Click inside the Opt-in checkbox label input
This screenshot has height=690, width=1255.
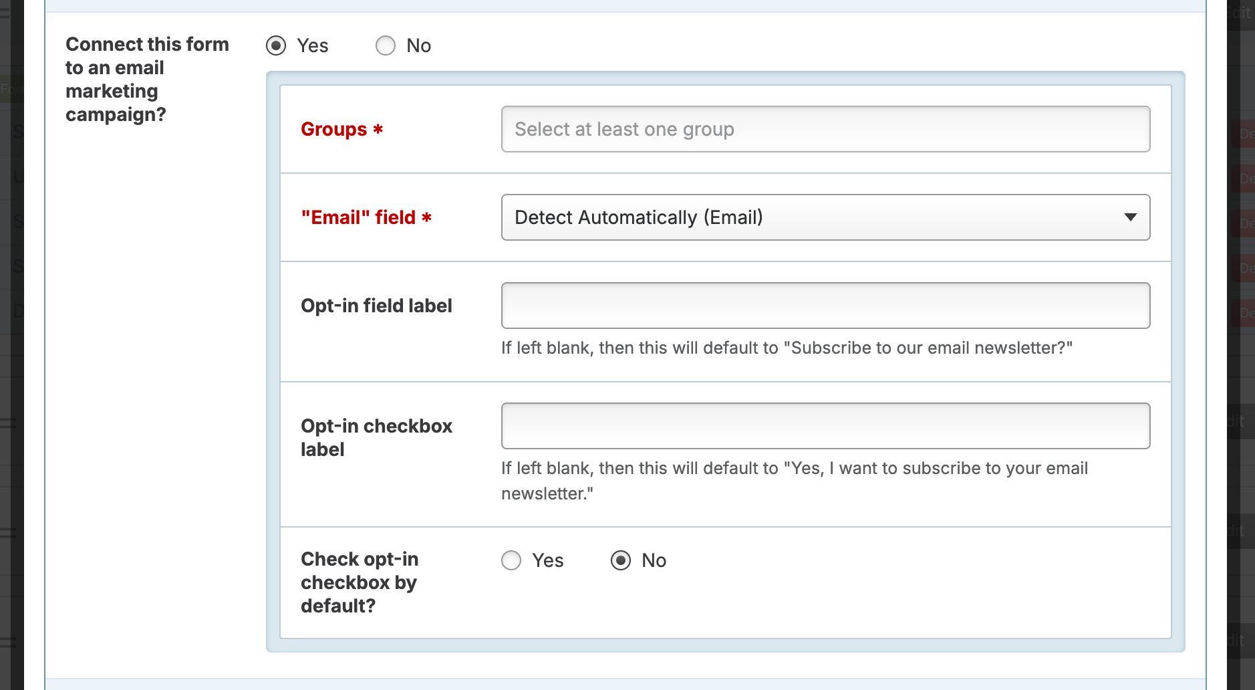[825, 425]
